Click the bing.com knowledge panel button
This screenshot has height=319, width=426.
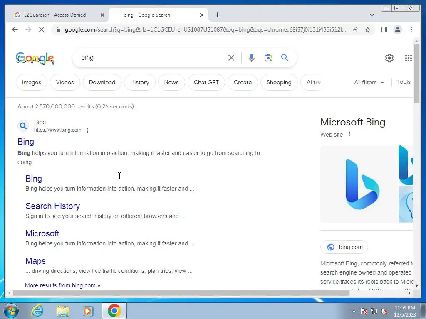point(344,247)
